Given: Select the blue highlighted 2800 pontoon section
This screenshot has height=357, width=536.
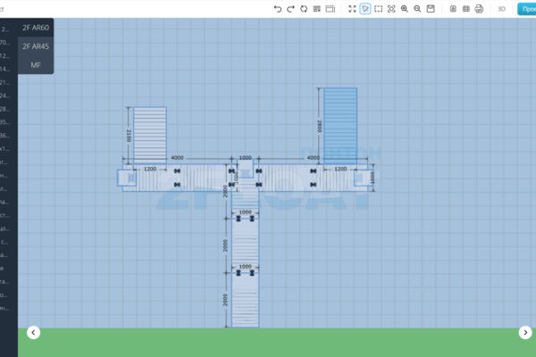Looking at the screenshot, I should point(340,126).
